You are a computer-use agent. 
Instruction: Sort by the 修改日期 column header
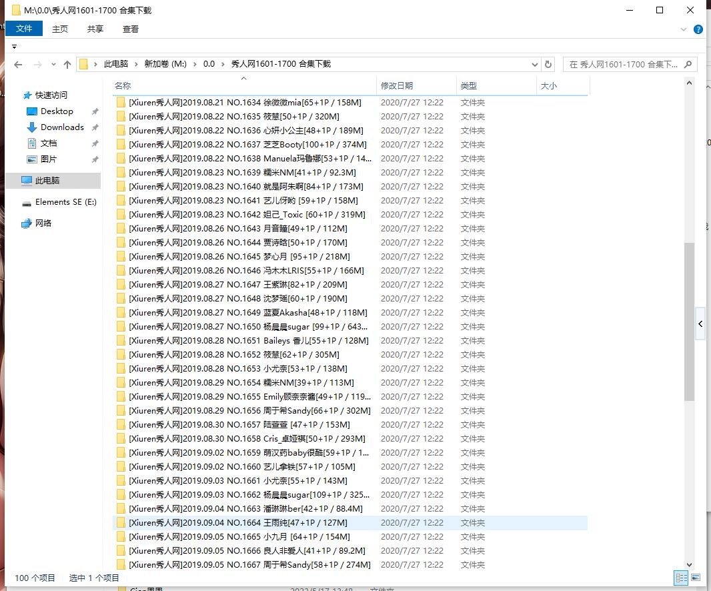point(397,86)
